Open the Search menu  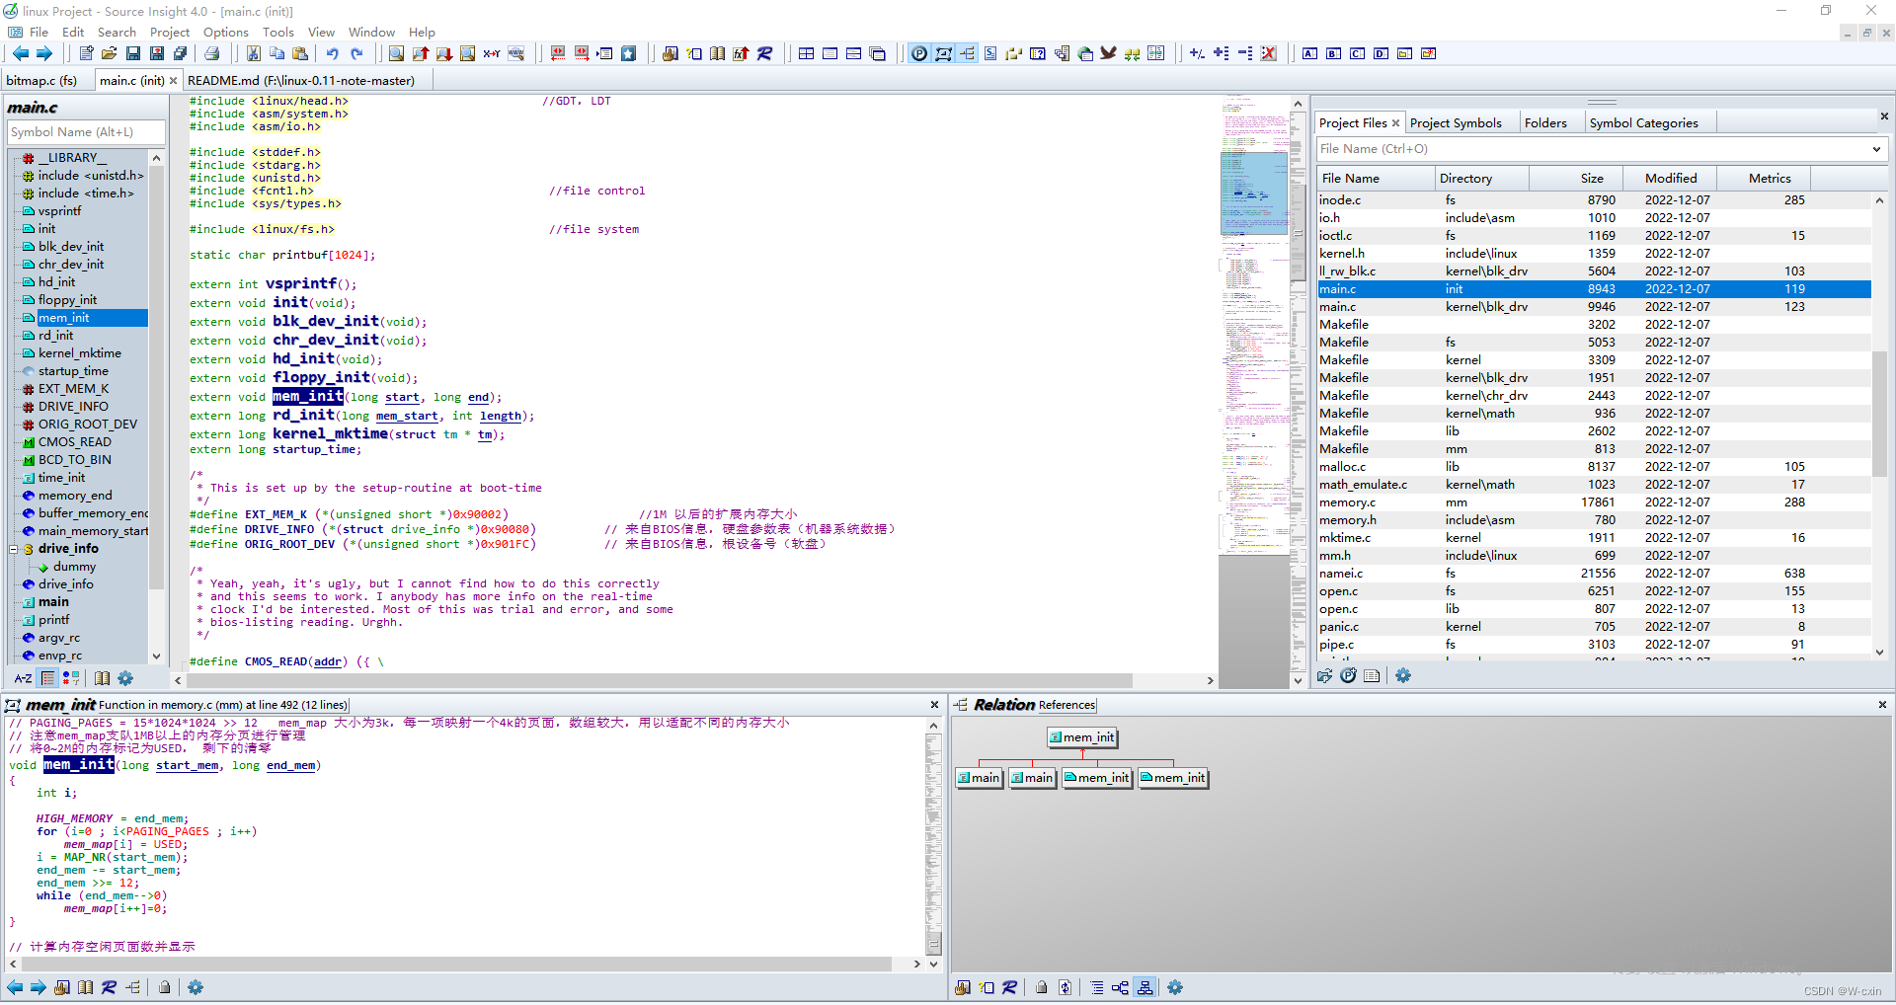tap(117, 32)
